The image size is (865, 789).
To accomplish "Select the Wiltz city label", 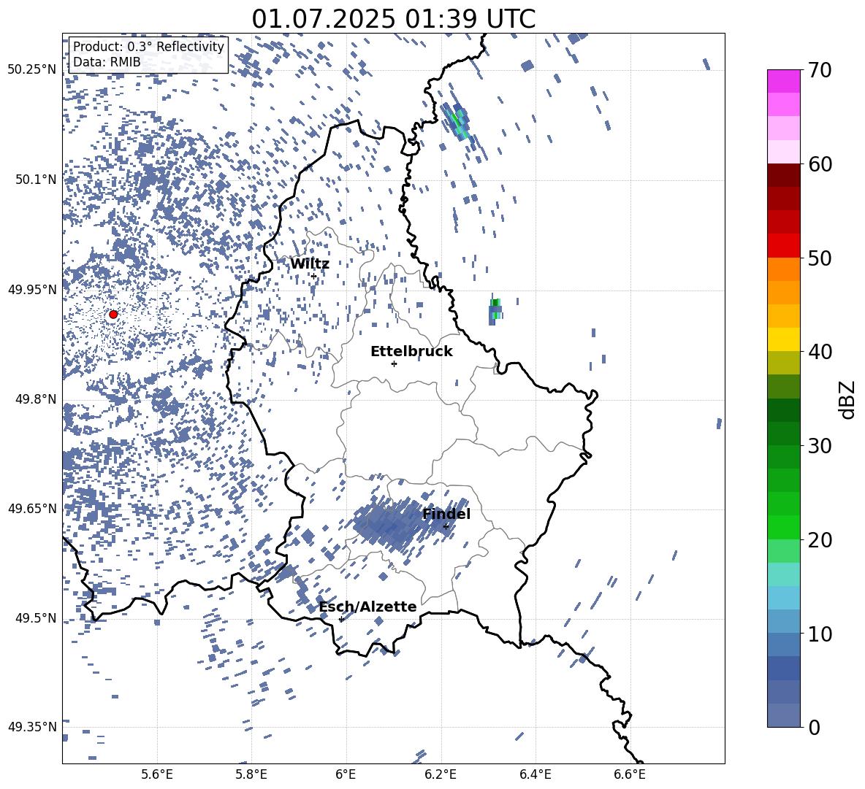I will (x=310, y=264).
